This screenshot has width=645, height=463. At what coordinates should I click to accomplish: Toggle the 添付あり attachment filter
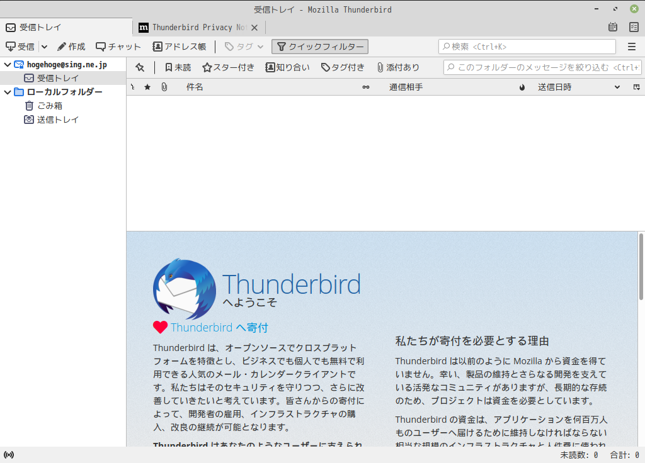(398, 67)
